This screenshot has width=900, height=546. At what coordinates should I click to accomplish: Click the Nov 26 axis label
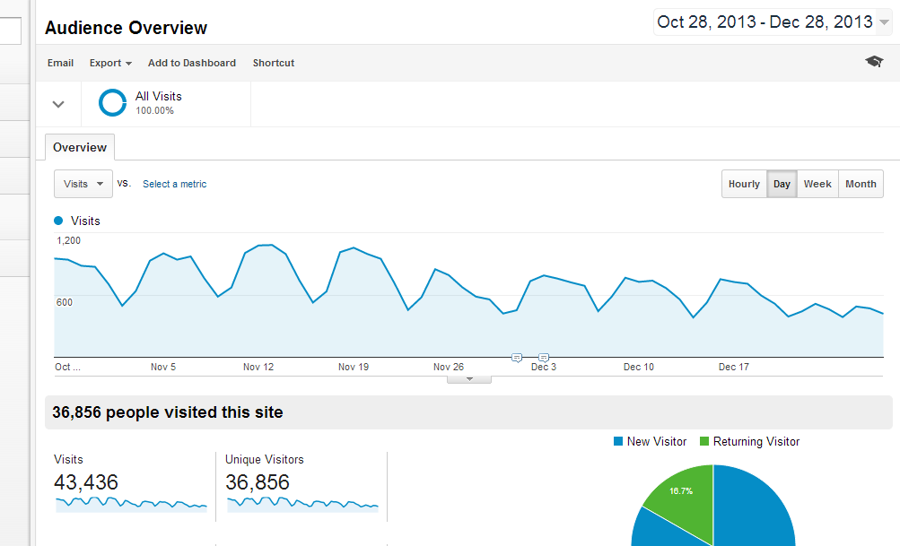pyautogui.click(x=449, y=367)
